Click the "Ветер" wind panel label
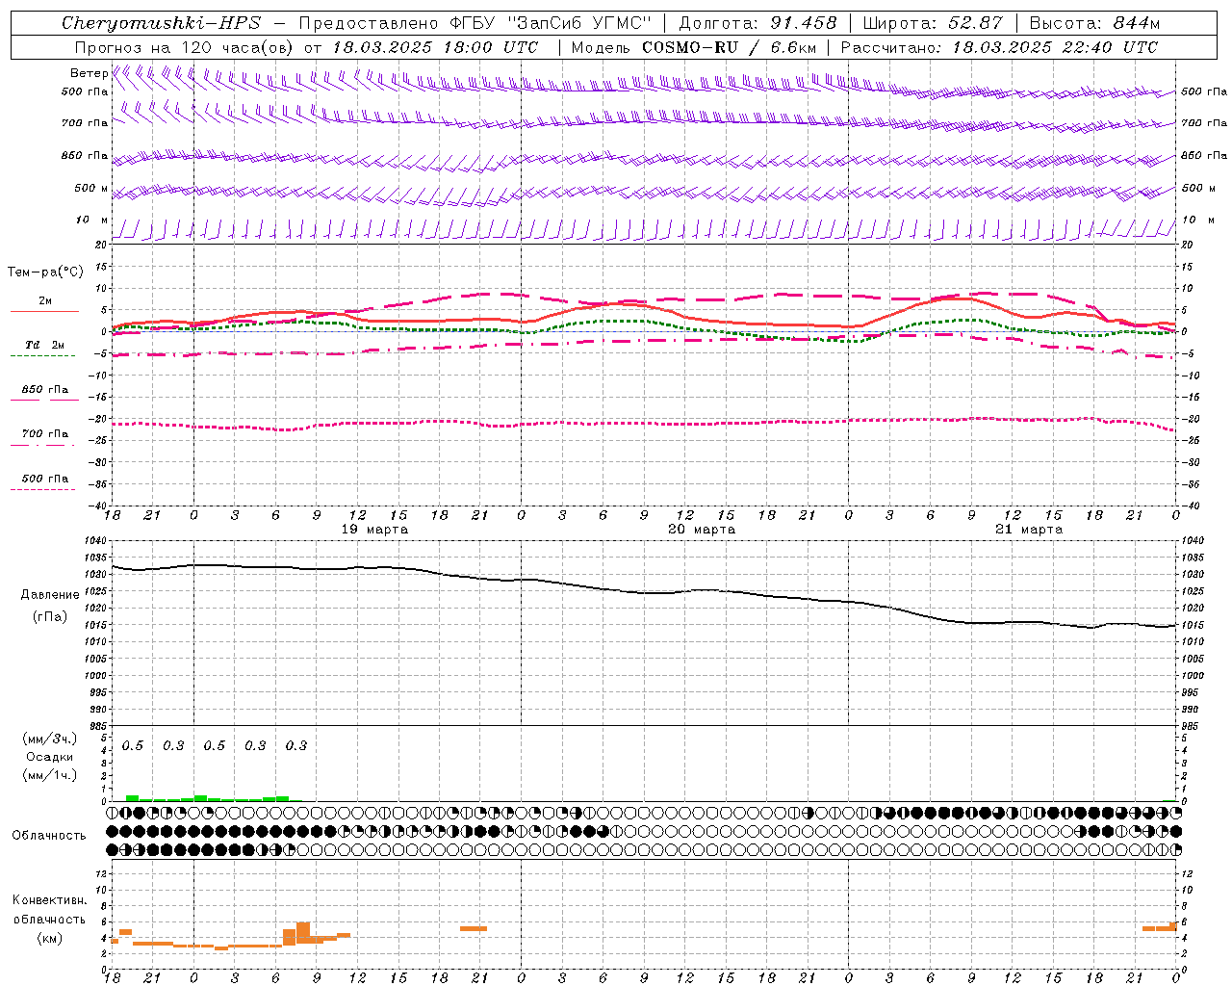 [x=89, y=73]
